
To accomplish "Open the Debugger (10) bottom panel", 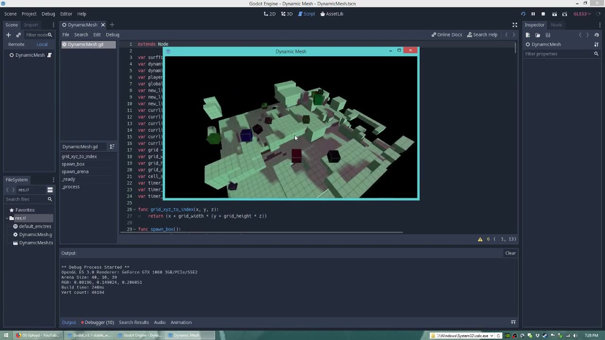I will (97, 322).
